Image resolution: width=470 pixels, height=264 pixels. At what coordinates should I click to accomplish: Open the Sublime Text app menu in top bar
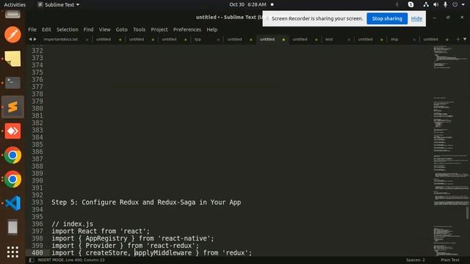pyautogui.click(x=59, y=4)
